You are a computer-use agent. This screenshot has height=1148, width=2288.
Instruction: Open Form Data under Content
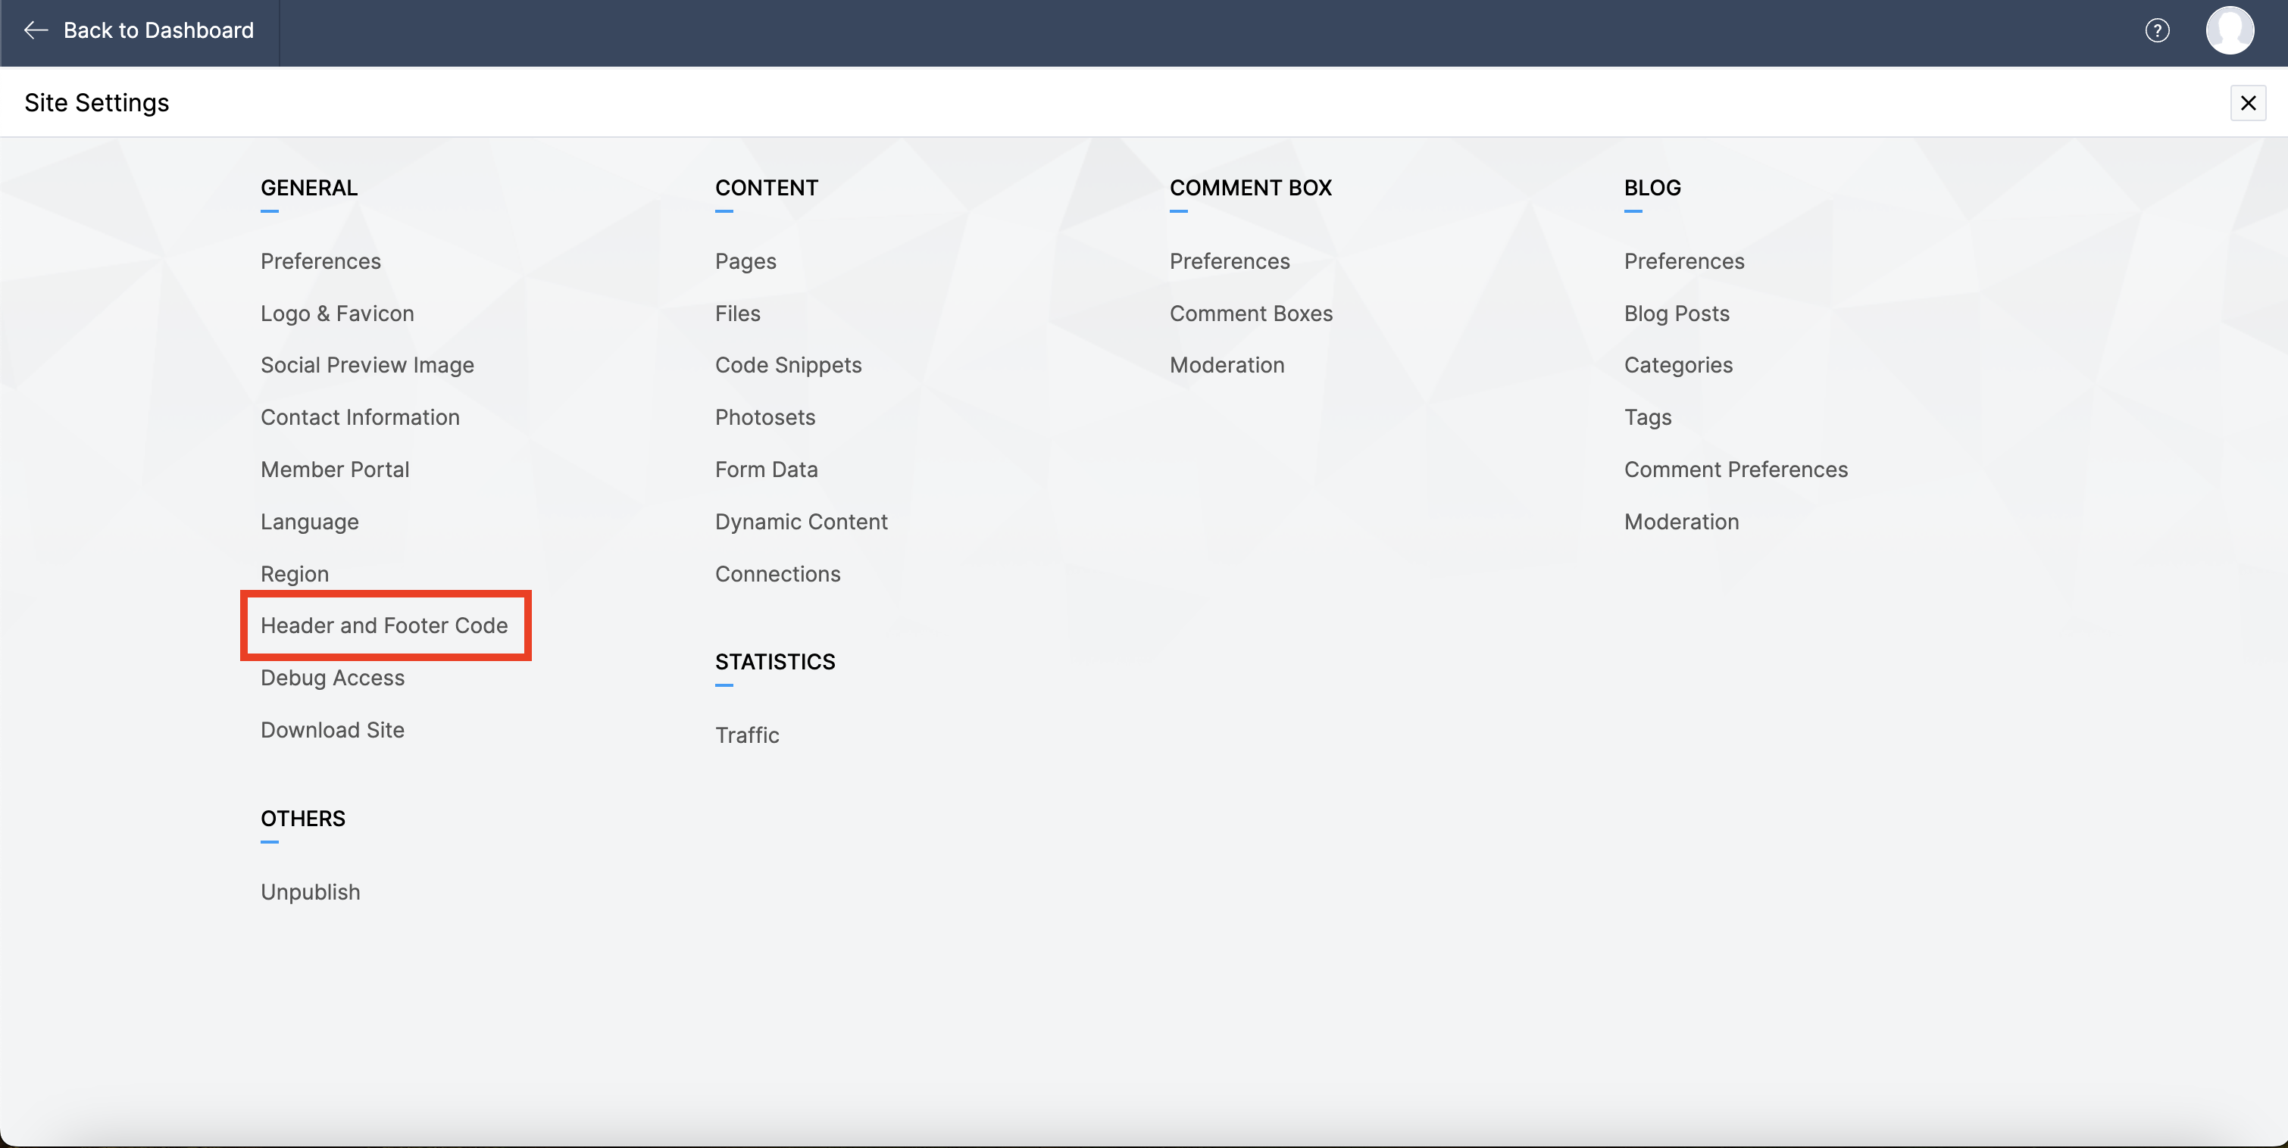tap(766, 469)
